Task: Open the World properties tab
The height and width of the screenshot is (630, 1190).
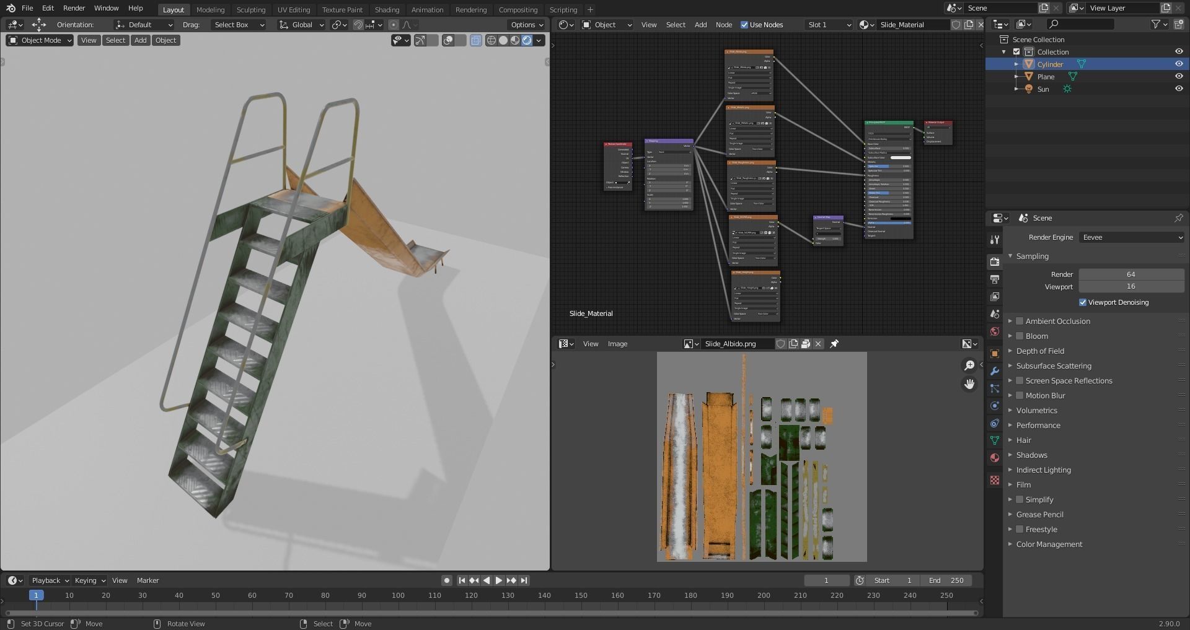Action: 995,331
